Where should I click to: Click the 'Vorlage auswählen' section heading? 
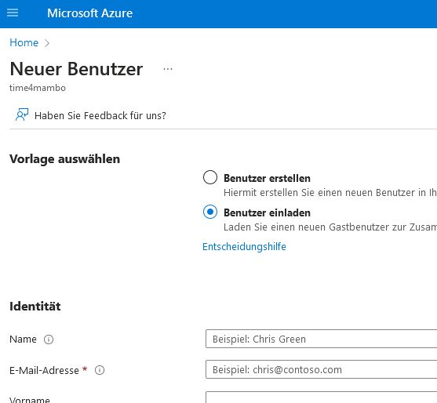(64, 159)
